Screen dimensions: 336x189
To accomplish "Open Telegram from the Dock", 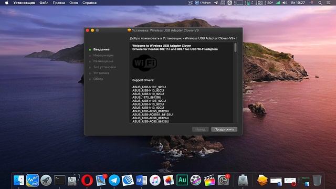I will (x=114, y=180).
